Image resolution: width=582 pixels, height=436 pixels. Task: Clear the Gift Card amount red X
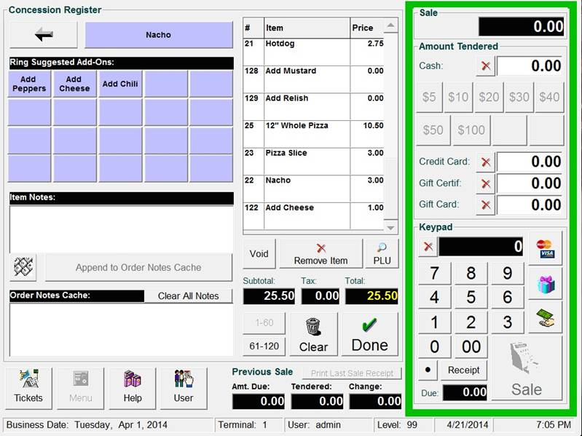pos(486,205)
